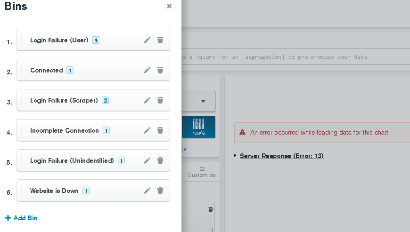Screen dimensions: 410x232
Task: Click drag handle of Website is Down bin
Action: (21, 191)
